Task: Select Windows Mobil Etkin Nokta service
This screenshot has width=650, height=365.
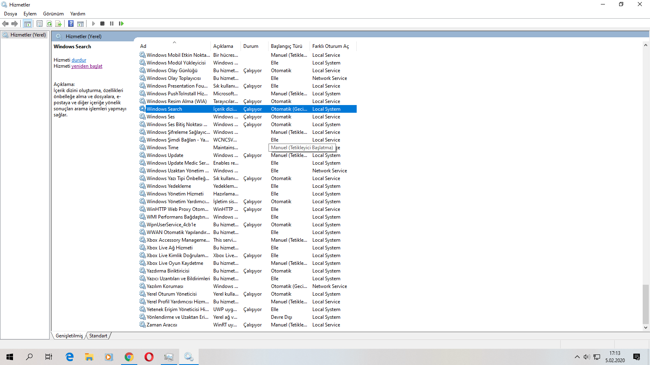Action: pos(248,55)
